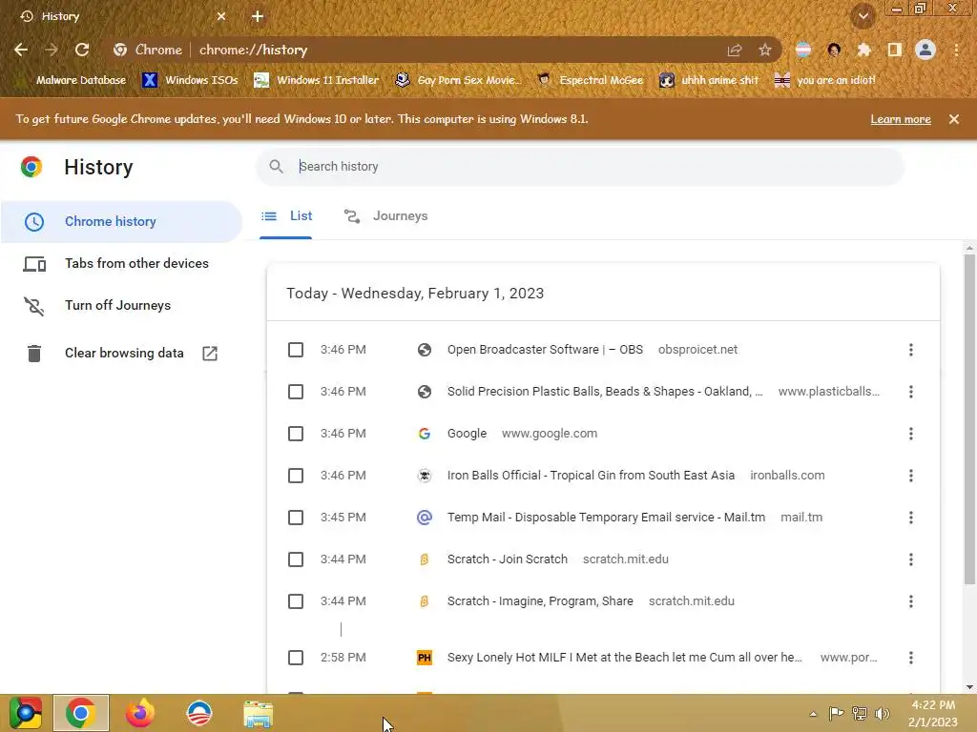Image resolution: width=977 pixels, height=732 pixels.
Task: Open File Explorer from the taskbar
Action: pos(258,714)
